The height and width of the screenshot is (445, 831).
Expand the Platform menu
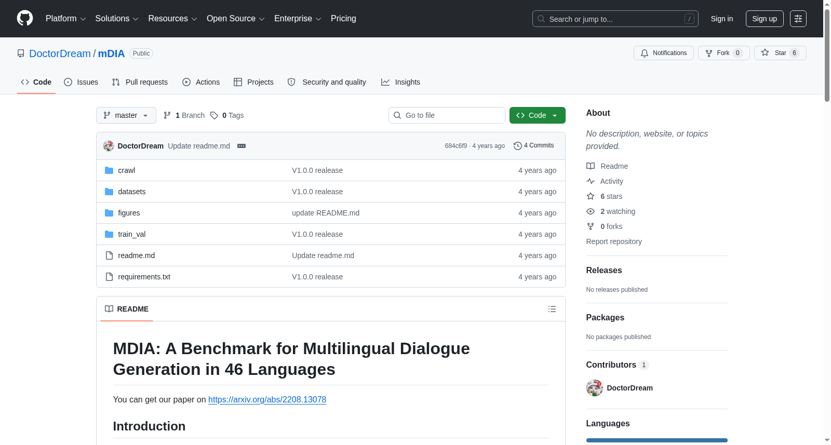(66, 19)
